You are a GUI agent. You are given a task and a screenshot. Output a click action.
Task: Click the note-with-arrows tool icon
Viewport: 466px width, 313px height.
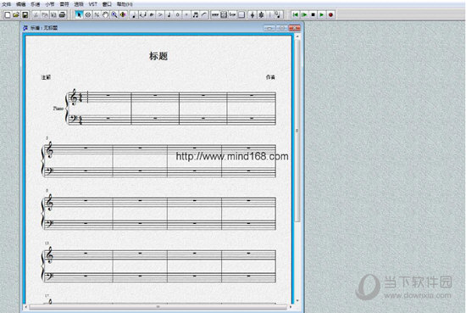(x=252, y=14)
